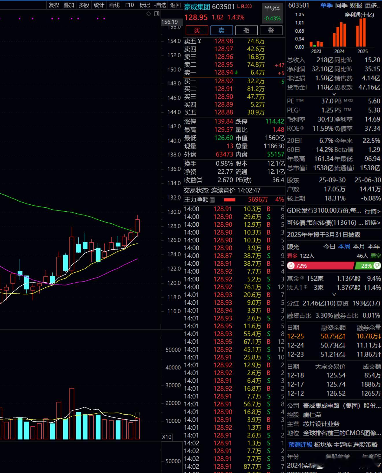Switch to the 预测评级 tab

[x=300, y=445]
